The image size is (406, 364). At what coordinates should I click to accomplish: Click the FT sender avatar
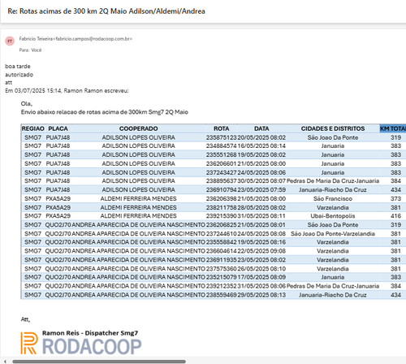pyautogui.click(x=10, y=41)
